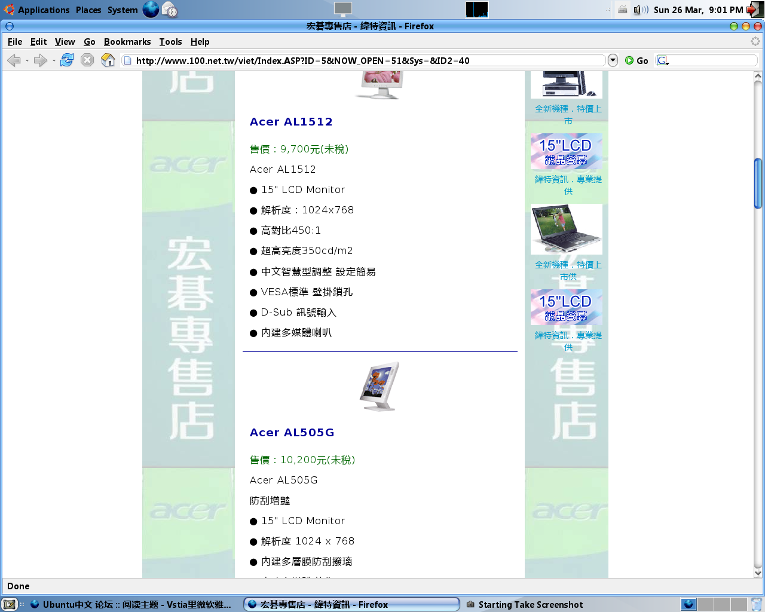Viewport: 765px width, 612px height.
Task: Open the upper 緯特資訊．專業提供 link
Action: click(x=568, y=185)
